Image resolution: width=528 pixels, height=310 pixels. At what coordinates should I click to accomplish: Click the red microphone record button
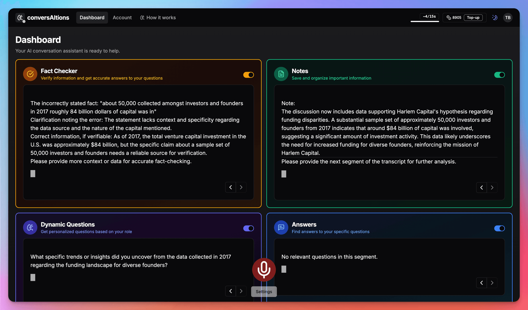pyautogui.click(x=264, y=269)
